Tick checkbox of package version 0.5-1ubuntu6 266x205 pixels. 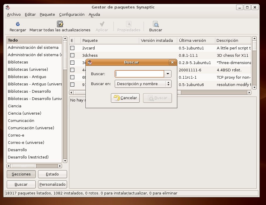(72, 85)
